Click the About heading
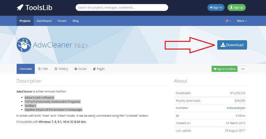Viewport: 266px width, 139px height. point(181,81)
